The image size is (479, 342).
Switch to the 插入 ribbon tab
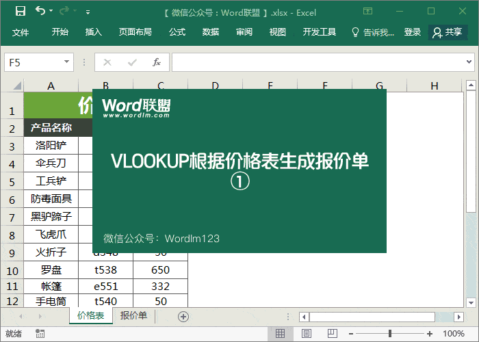(94, 31)
